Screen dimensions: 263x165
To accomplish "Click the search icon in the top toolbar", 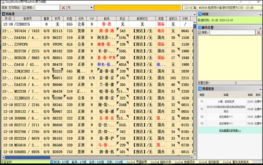I will [x=24, y=8].
